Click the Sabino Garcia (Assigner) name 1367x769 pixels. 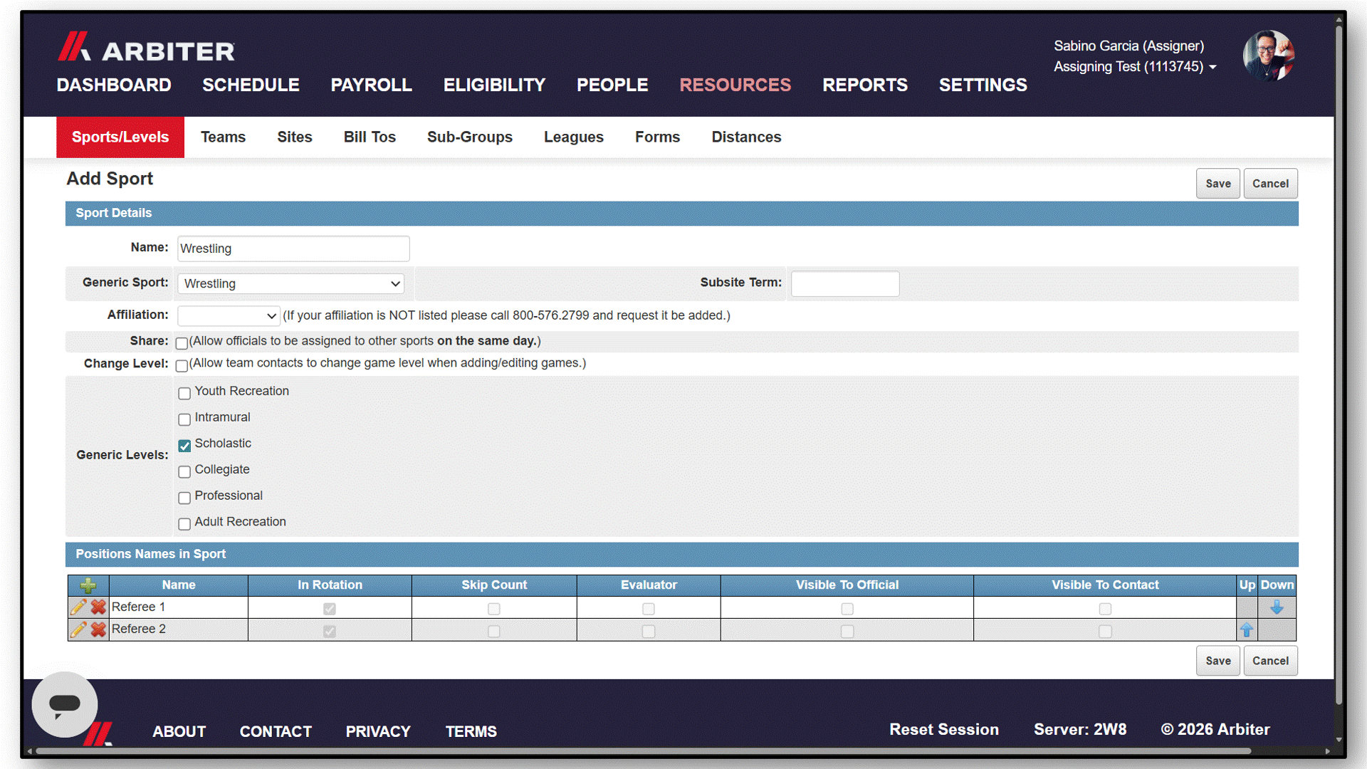pyautogui.click(x=1128, y=46)
